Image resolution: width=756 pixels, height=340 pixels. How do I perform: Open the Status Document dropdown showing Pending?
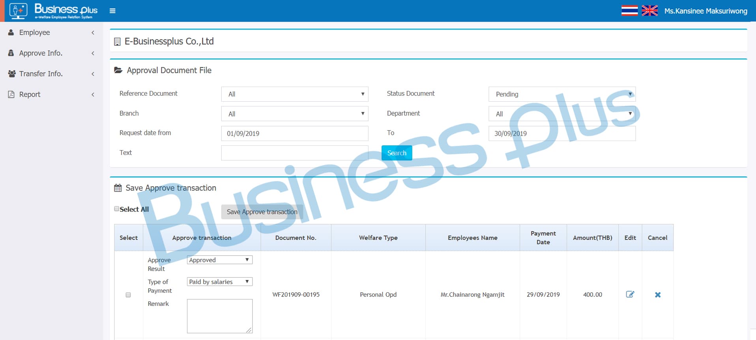[x=562, y=94]
